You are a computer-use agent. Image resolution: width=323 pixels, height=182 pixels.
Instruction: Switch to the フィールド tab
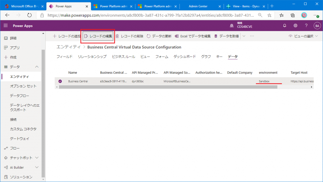point(64,57)
